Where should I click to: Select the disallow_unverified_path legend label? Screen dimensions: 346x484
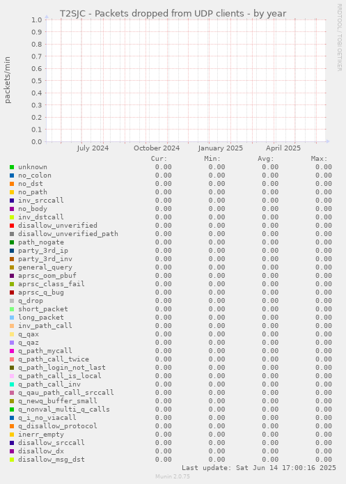coord(68,234)
